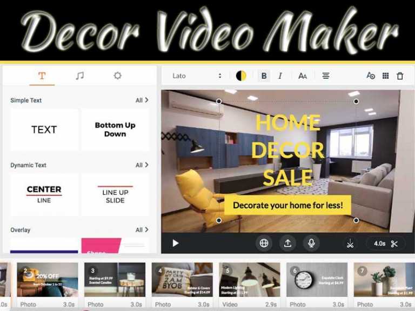The width and height of the screenshot is (415, 311).
Task: Click the bottom-left text box handle
Action: (219, 220)
